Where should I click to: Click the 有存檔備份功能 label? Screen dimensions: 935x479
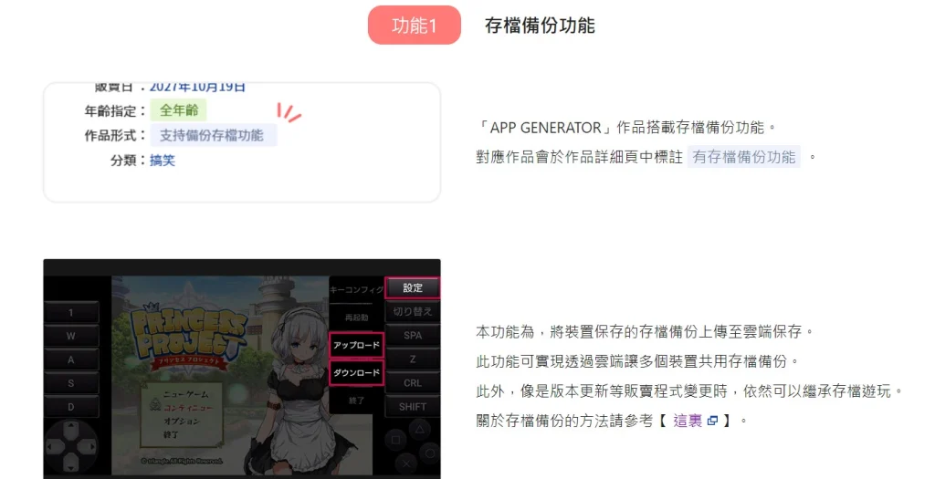(743, 157)
